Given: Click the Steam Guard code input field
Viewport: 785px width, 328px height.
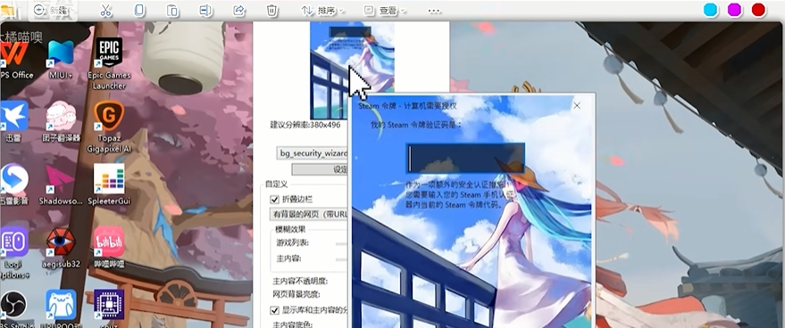Looking at the screenshot, I should pos(465,158).
